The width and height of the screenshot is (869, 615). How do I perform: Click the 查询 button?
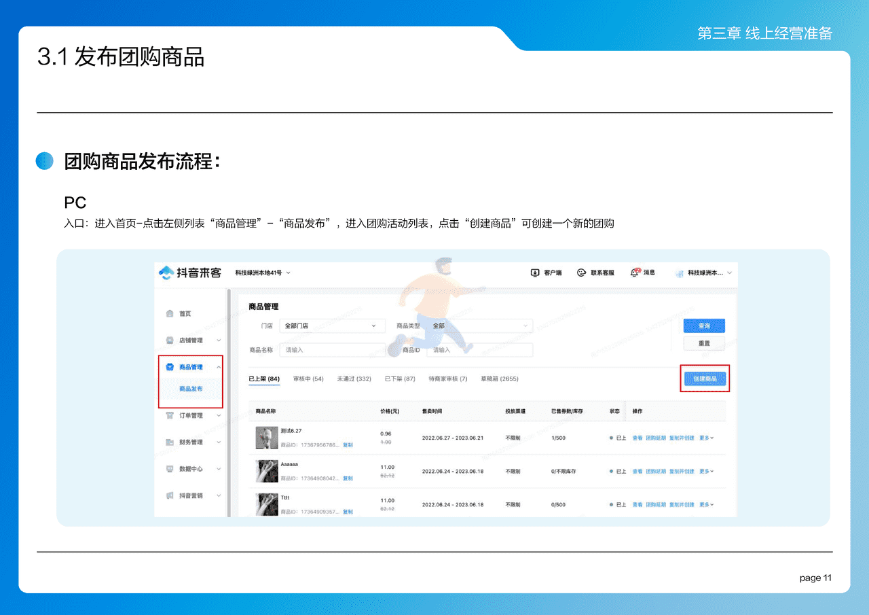[704, 326]
